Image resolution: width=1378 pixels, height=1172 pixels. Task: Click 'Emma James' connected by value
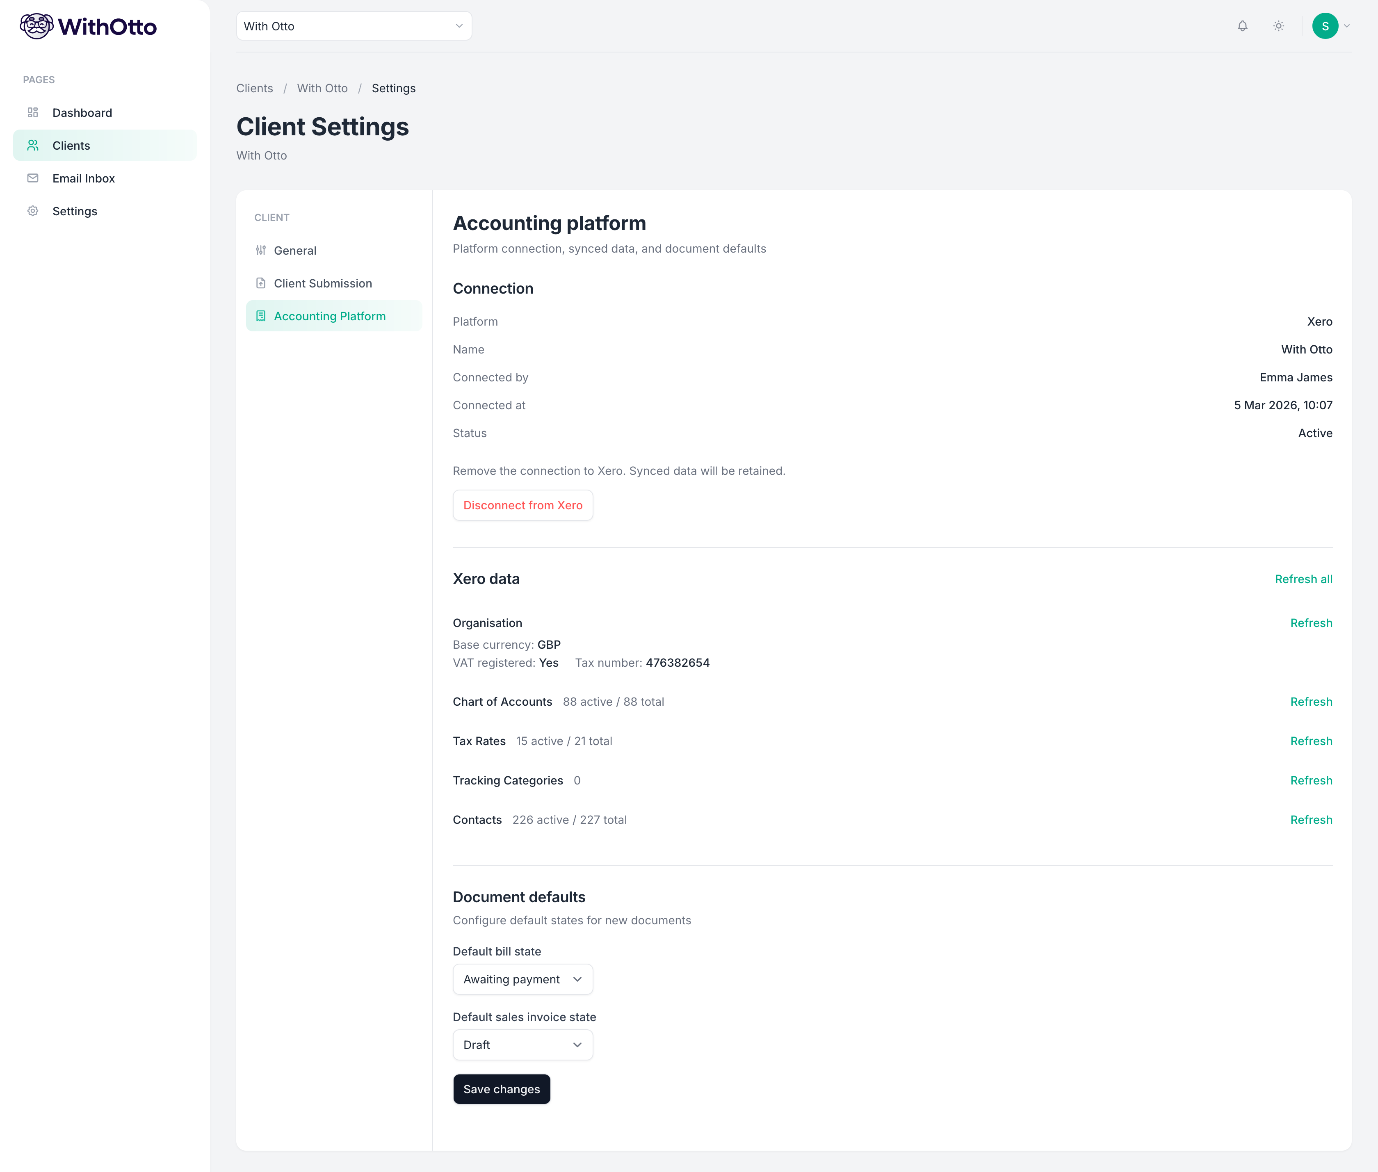pyautogui.click(x=1296, y=377)
